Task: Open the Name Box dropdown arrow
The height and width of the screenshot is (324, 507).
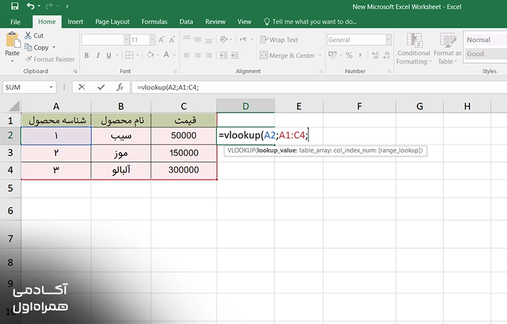Action: click(x=51, y=87)
